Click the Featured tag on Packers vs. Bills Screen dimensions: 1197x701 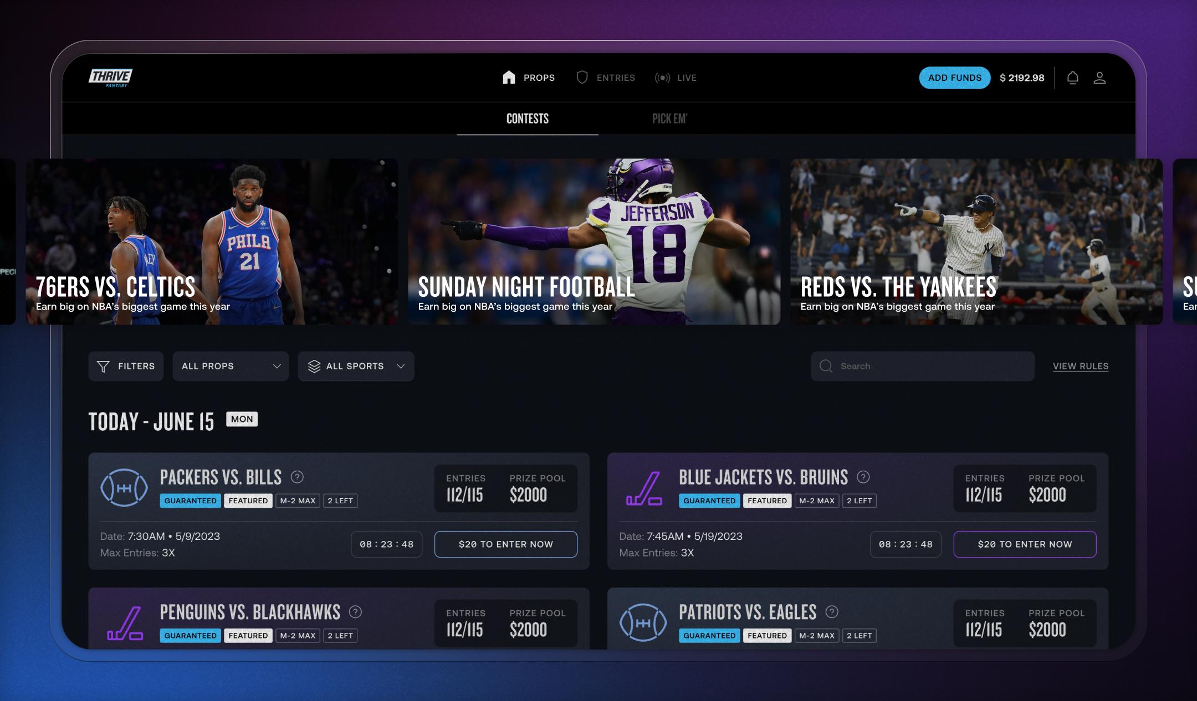click(248, 501)
